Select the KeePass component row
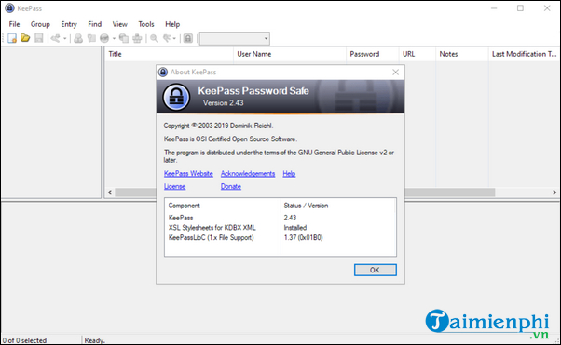 [x=280, y=218]
